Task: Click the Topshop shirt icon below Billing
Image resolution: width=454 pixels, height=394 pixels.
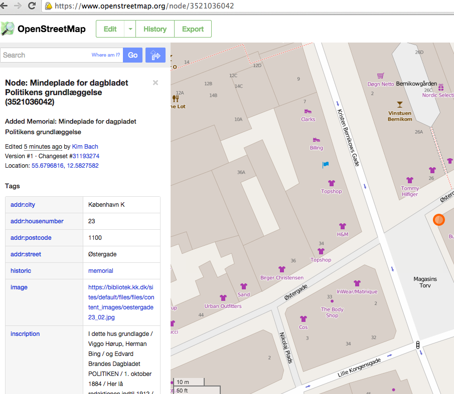Action: coord(331,183)
